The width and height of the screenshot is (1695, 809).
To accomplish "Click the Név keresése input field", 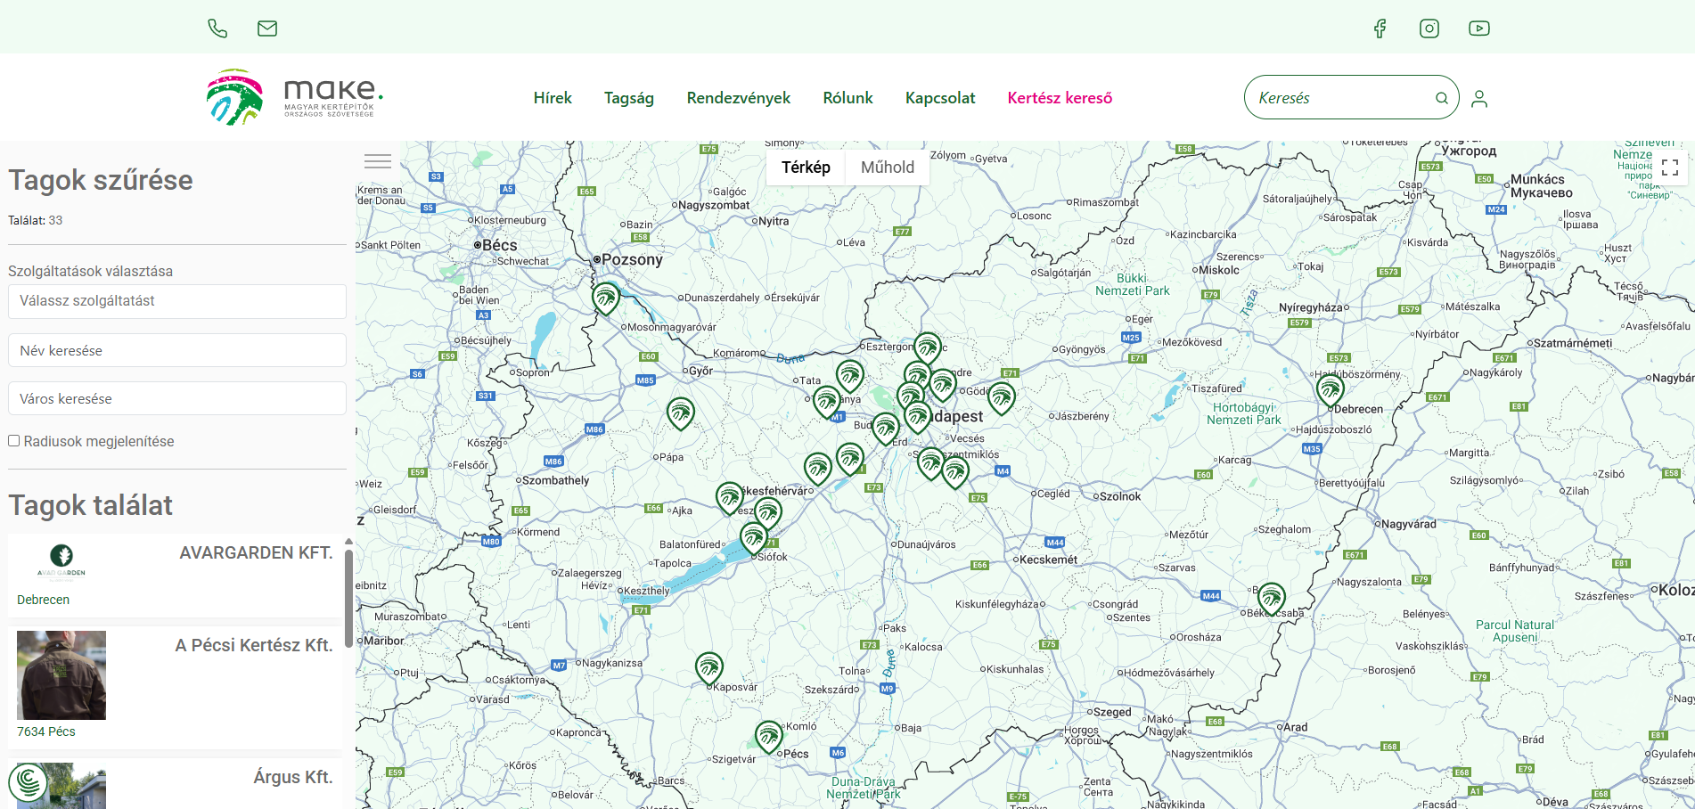I will [x=177, y=351].
